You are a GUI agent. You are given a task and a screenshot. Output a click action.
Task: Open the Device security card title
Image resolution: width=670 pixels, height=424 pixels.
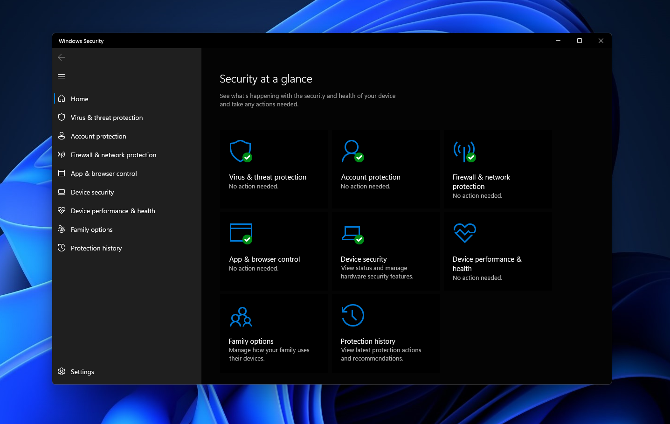coord(364,259)
